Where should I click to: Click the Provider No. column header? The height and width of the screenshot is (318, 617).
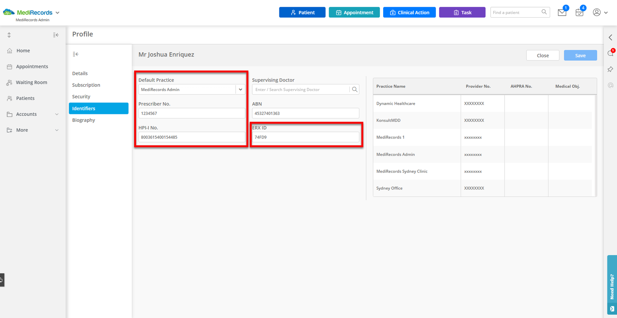pyautogui.click(x=478, y=86)
